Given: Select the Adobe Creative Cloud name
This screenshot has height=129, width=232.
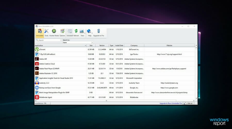Looking at the screenshot, I should click(x=47, y=64).
